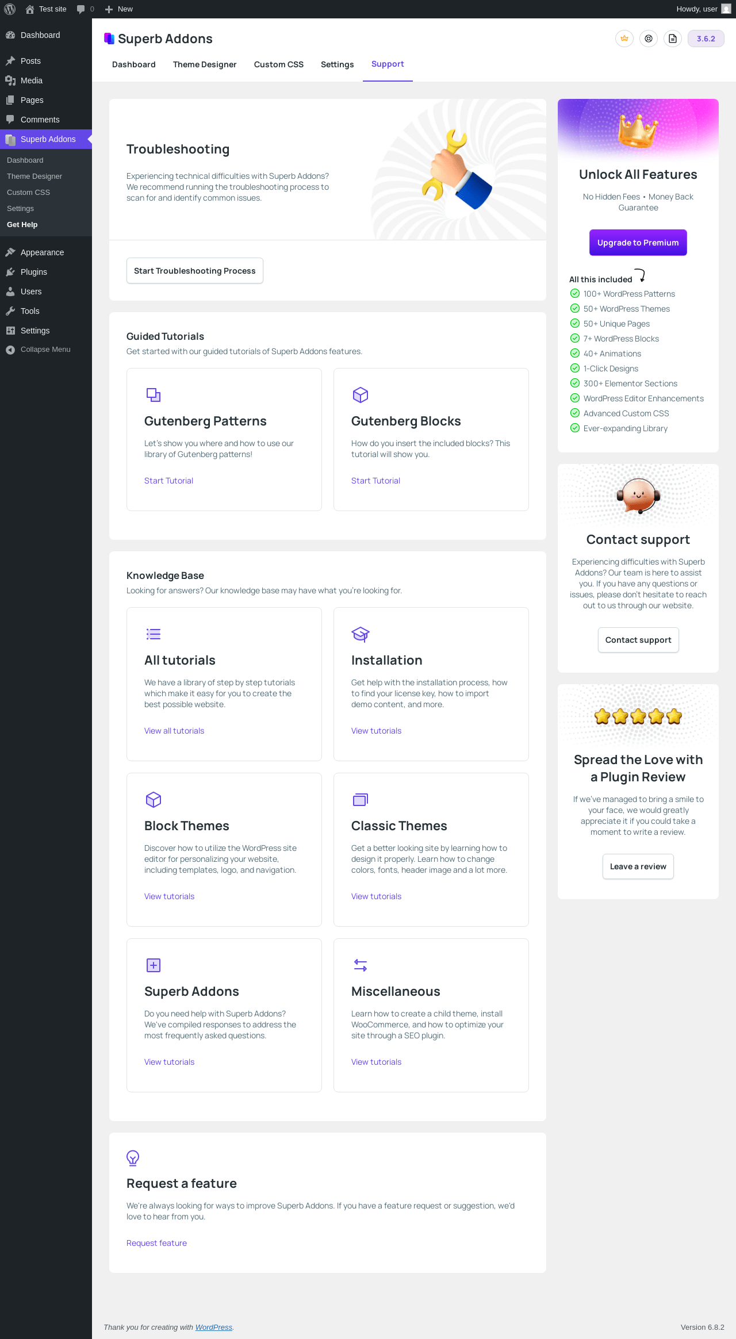Image resolution: width=736 pixels, height=1339 pixels.
Task: Start Tutorial for Gutenberg Patterns
Action: tap(168, 481)
